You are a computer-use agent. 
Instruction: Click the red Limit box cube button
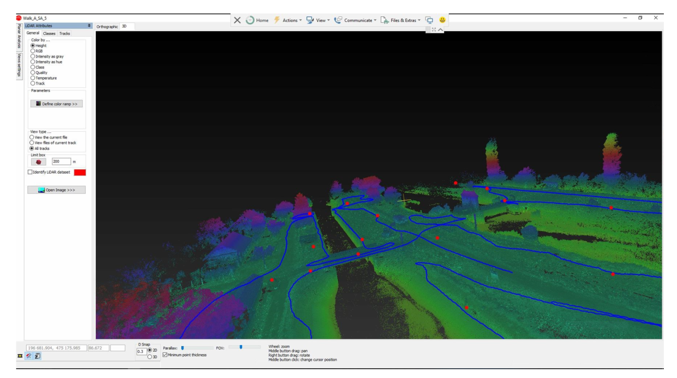39,161
